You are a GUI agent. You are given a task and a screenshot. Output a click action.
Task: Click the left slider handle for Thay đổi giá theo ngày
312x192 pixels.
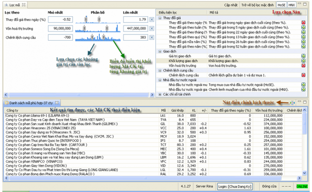click(x=86, y=19)
